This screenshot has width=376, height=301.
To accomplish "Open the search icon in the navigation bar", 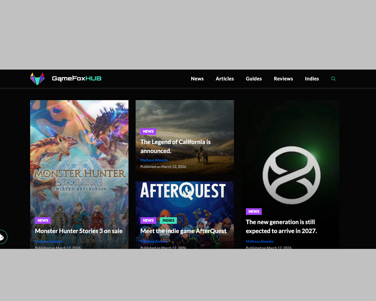I will click(x=333, y=79).
